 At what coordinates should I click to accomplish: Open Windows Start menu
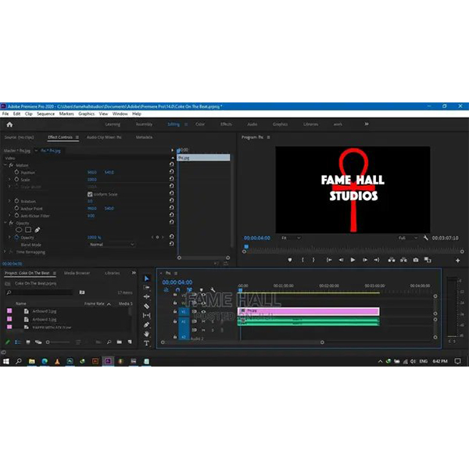(5, 361)
